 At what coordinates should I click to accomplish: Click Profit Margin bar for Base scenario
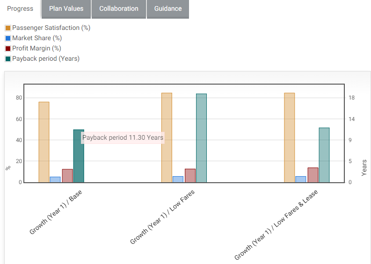pos(67,176)
